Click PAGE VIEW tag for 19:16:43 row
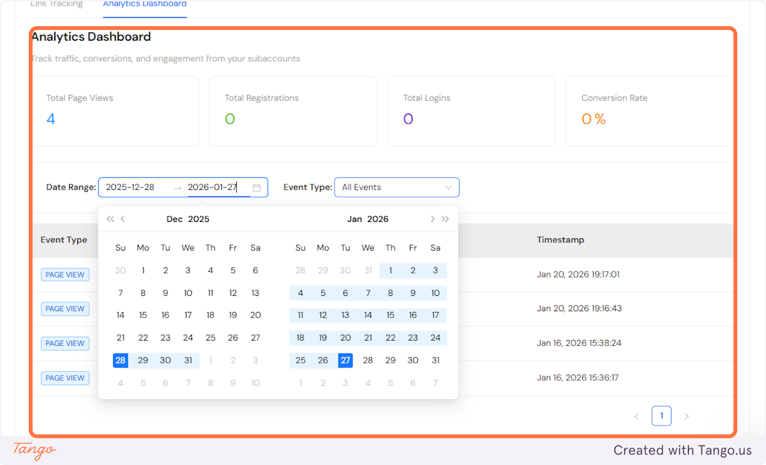The width and height of the screenshot is (766, 465). click(65, 309)
